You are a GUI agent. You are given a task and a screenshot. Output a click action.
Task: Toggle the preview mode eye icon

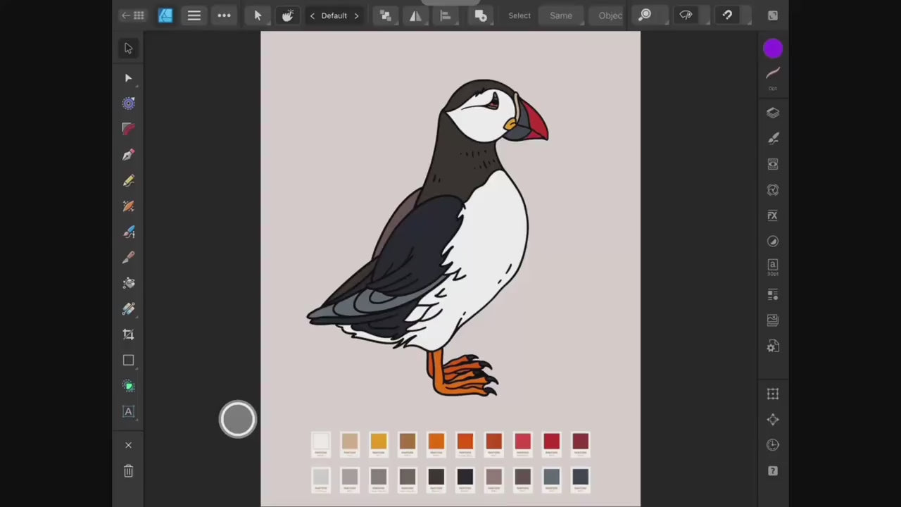click(x=686, y=15)
